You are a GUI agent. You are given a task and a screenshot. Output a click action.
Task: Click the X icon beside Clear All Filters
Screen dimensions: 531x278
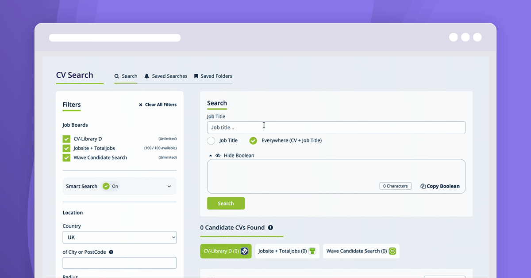tap(141, 105)
